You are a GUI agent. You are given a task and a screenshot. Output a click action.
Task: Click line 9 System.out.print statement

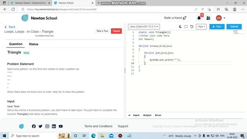pyautogui.click(x=165, y=60)
